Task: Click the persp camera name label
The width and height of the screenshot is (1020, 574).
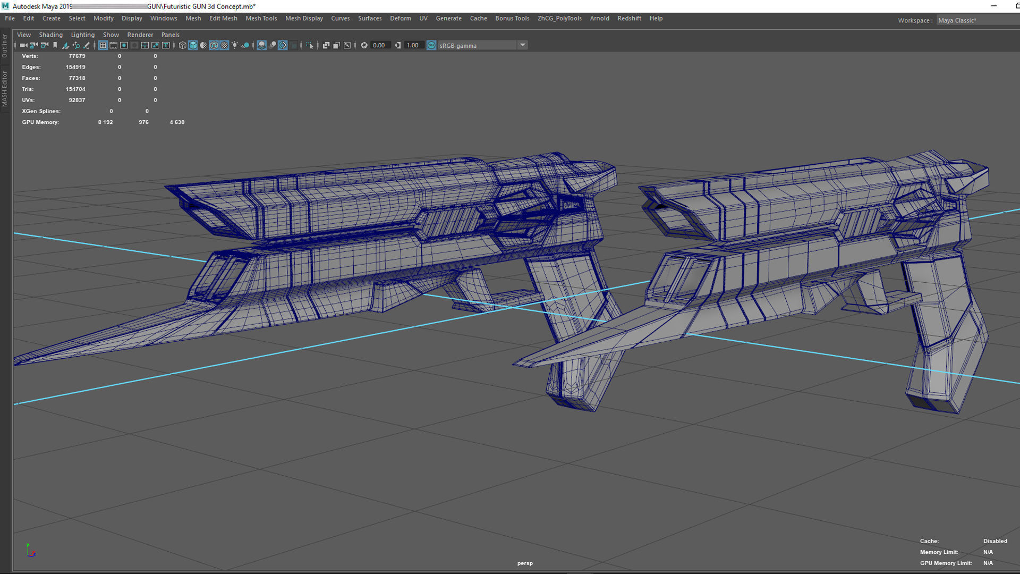Action: (x=525, y=563)
